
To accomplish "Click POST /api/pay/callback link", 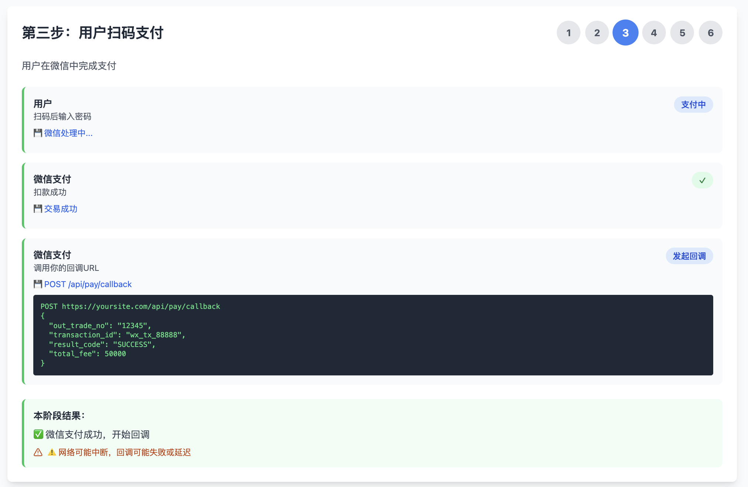I will tap(88, 284).
